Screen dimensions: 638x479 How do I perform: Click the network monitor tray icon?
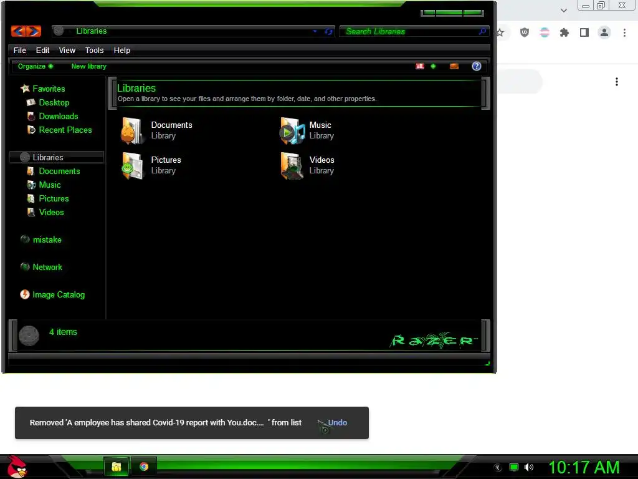[x=514, y=468]
